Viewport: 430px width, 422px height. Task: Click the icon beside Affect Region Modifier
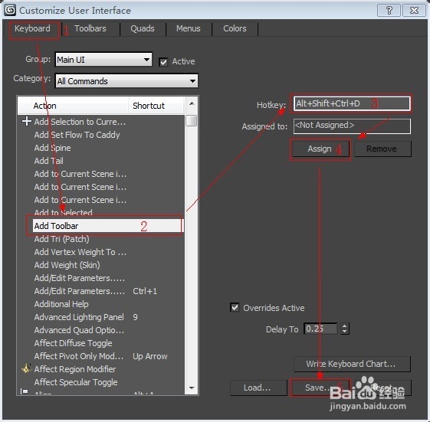[27, 368]
